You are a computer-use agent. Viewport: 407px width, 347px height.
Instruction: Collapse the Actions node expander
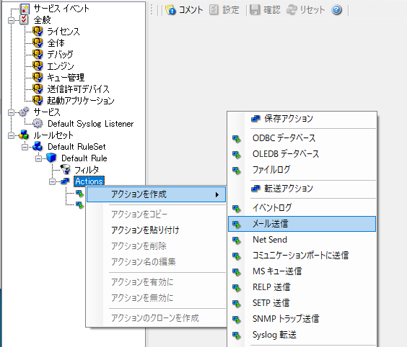click(52, 182)
